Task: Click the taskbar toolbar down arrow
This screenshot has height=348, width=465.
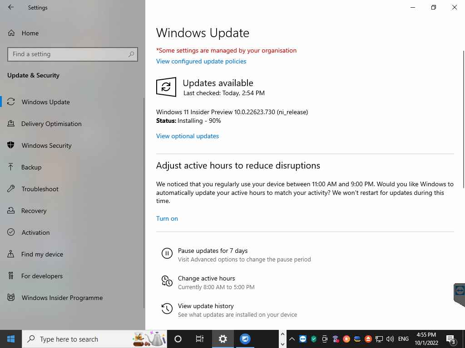Action: click(282, 344)
